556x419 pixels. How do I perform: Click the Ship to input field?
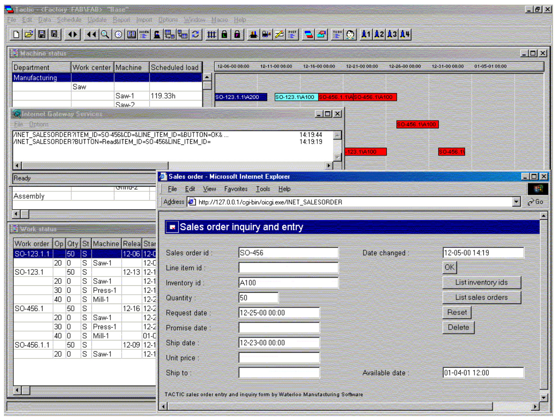(279, 373)
